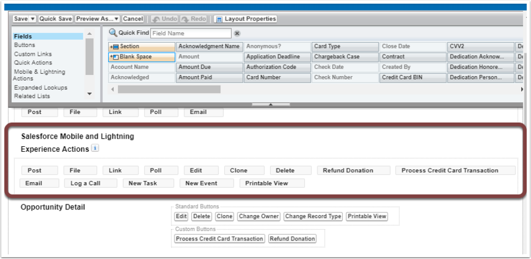Select the Section palette item

142,46
